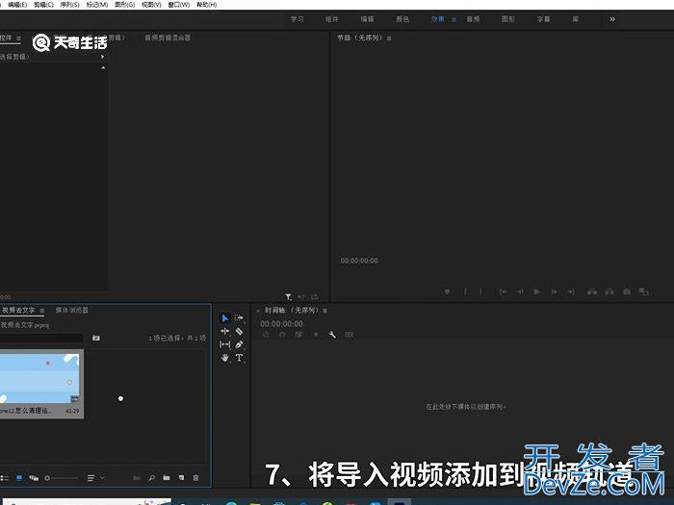Select the Track Select Forward tool
Screen dimensions: 674x505
[239, 317]
